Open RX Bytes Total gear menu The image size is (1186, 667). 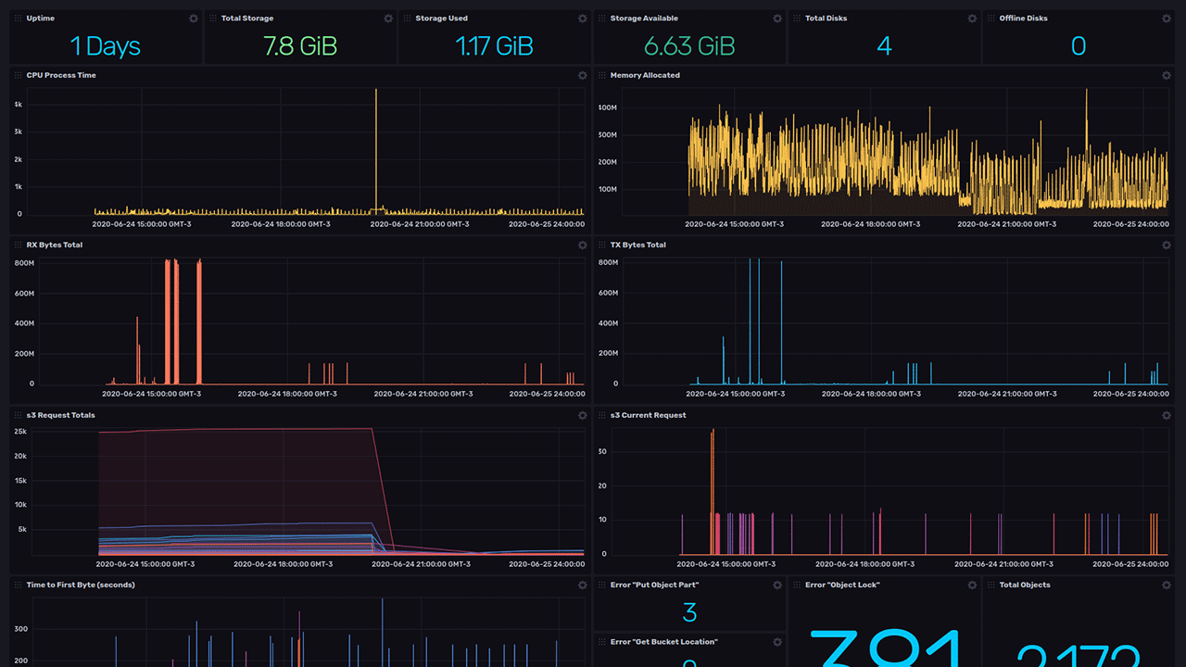click(x=583, y=245)
